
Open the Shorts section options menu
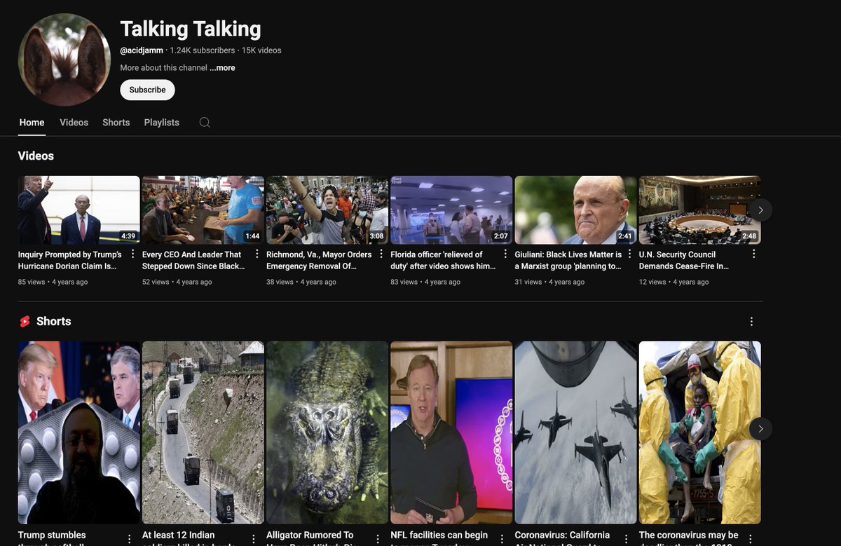click(x=751, y=321)
